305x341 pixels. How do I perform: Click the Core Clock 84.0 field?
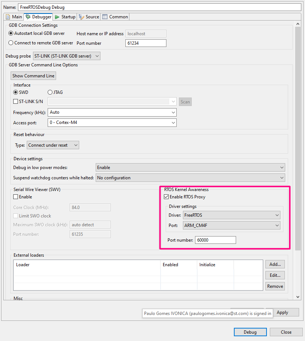(x=90, y=207)
